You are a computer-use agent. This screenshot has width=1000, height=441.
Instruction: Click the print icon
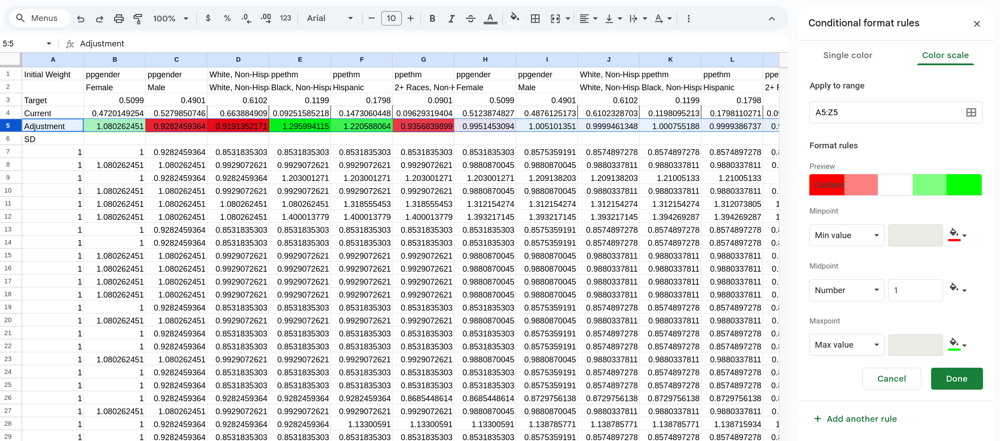tap(119, 19)
